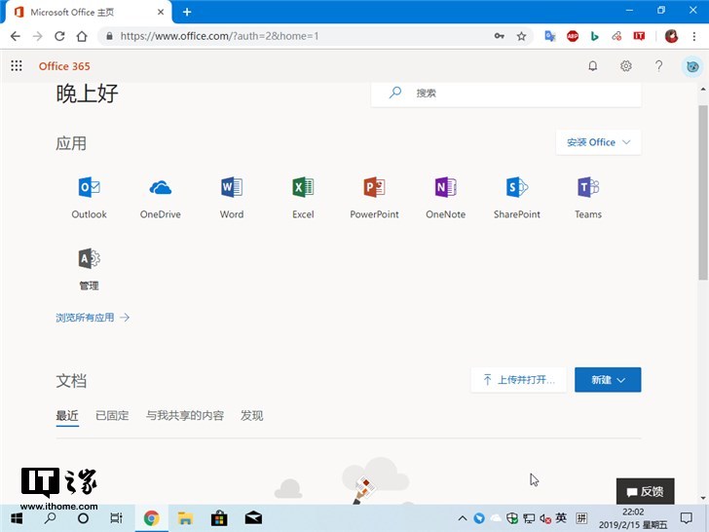Launch PowerPoint from the apps list
Image resolution: width=709 pixels, height=532 pixels.
[374, 188]
